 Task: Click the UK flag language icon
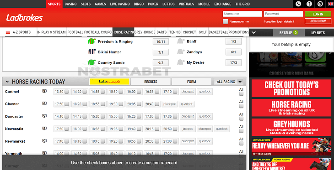(331, 4)
